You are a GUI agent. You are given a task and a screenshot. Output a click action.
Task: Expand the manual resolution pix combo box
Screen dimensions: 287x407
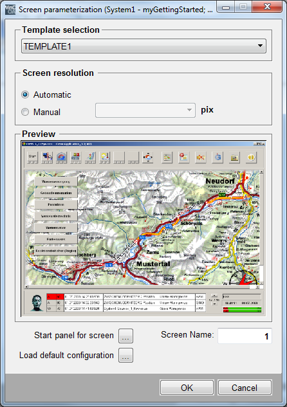coord(145,111)
